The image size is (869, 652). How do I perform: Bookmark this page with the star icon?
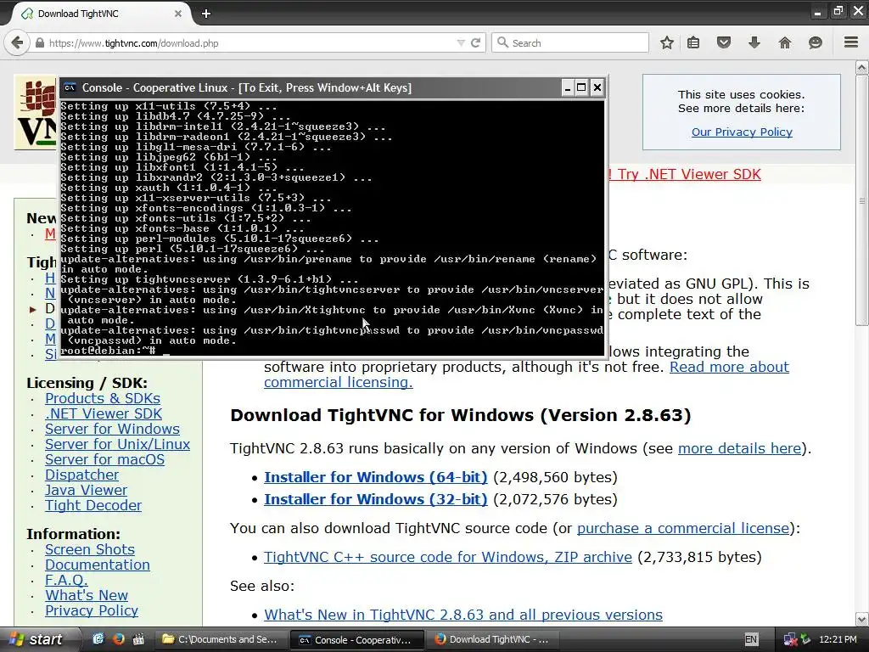pos(667,42)
